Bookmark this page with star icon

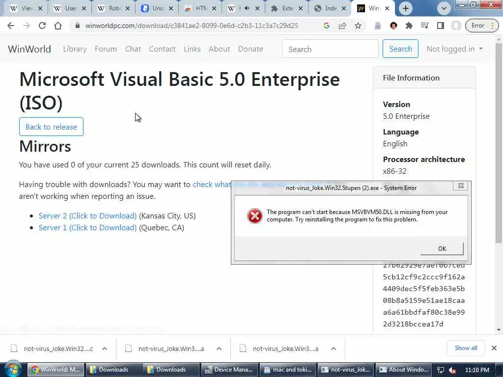pos(358,26)
